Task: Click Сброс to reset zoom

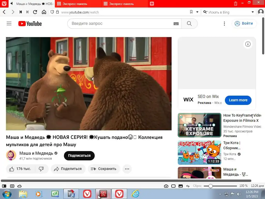Action: 197,186
